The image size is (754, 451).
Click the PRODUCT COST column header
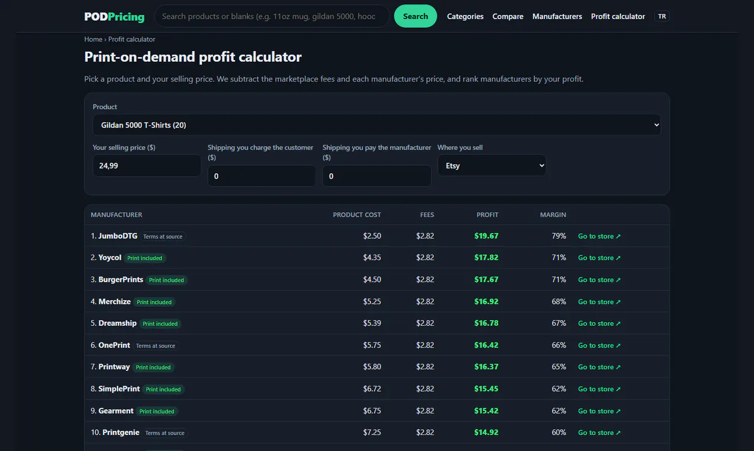click(357, 215)
